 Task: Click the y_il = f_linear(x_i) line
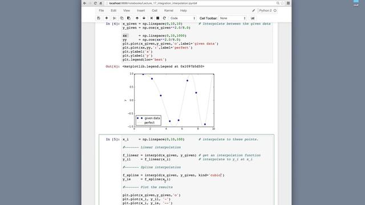147,159
